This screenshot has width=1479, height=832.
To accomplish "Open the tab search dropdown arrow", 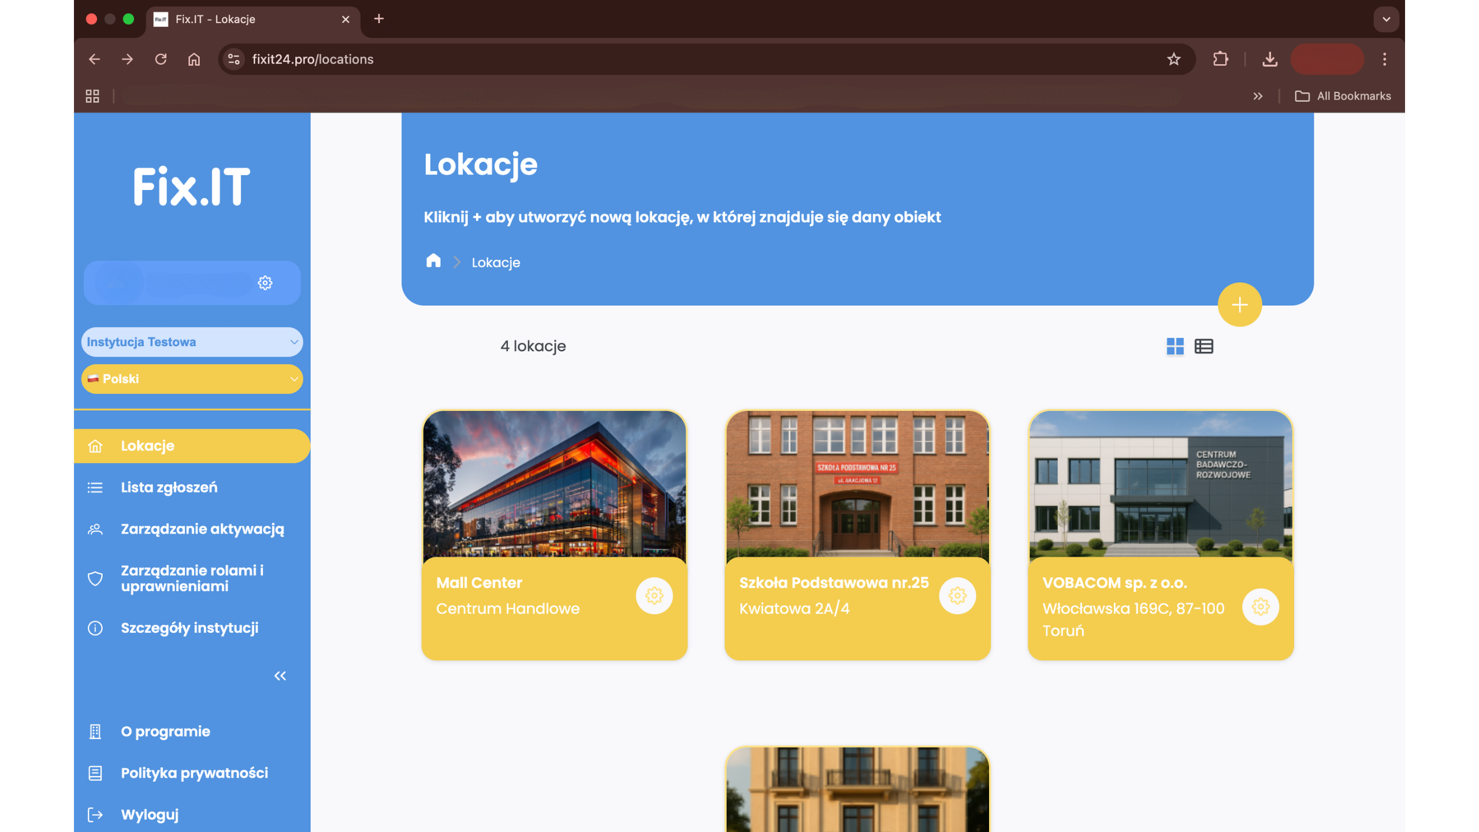I will 1386,19.
